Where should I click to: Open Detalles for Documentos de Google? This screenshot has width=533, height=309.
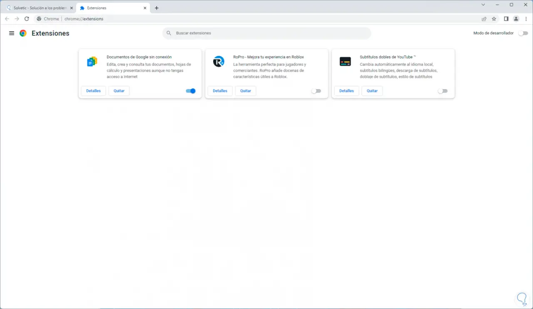click(x=94, y=91)
